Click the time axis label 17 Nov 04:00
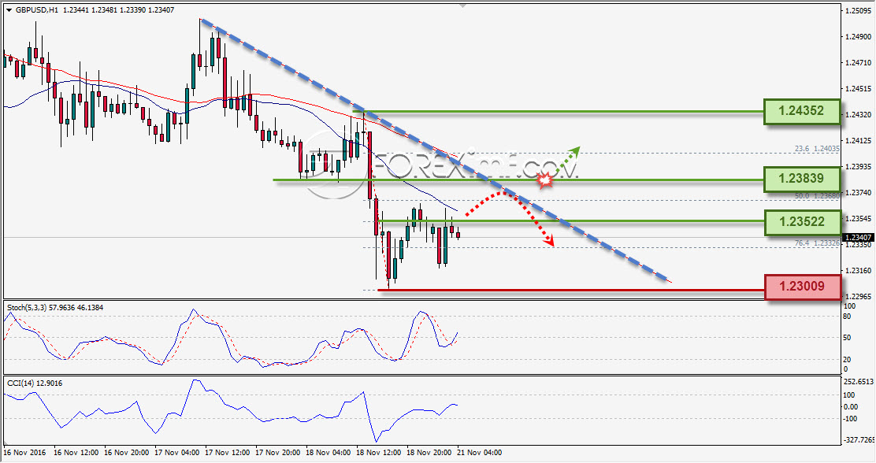This screenshot has height=463, width=876. [177, 453]
